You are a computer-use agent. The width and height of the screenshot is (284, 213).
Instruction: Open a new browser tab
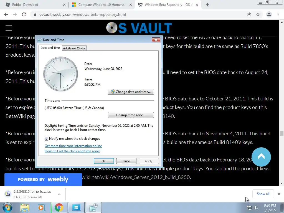[207, 5]
